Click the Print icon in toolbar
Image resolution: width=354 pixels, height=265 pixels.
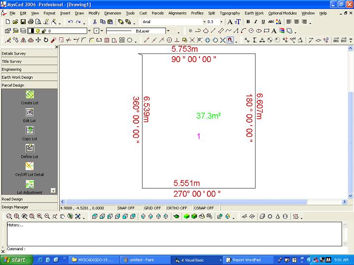click(31, 22)
